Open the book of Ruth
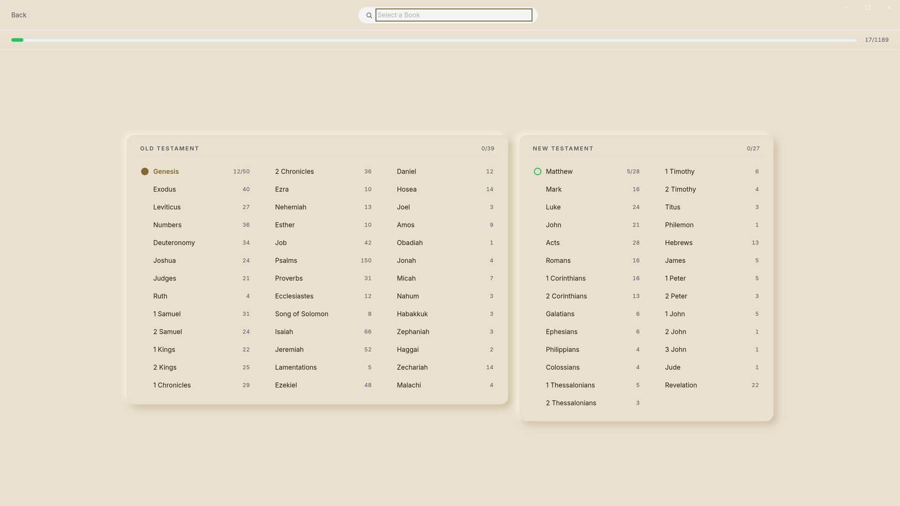This screenshot has width=900, height=506. coord(195,296)
